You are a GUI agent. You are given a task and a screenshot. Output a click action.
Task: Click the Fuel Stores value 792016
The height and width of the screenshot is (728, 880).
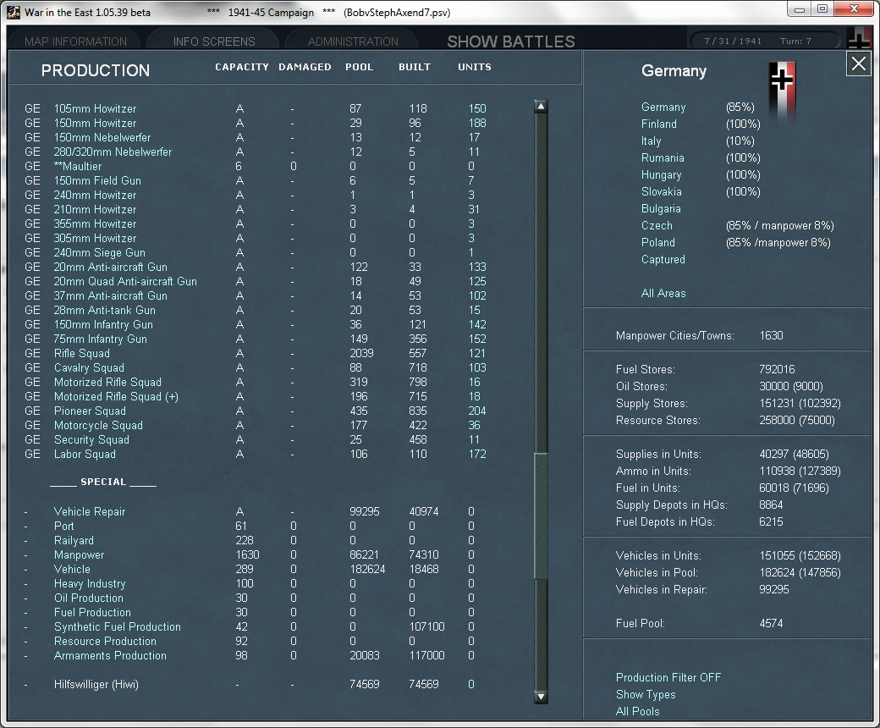click(x=777, y=369)
